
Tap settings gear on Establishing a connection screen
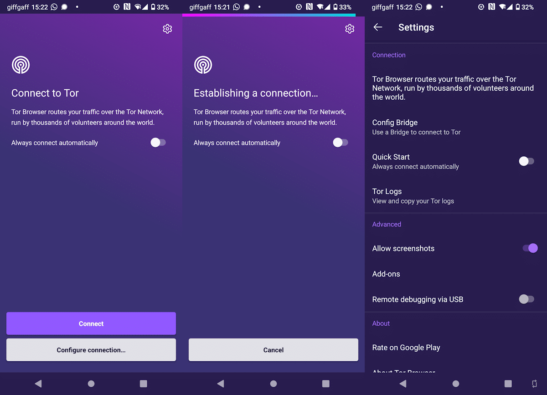(x=350, y=29)
